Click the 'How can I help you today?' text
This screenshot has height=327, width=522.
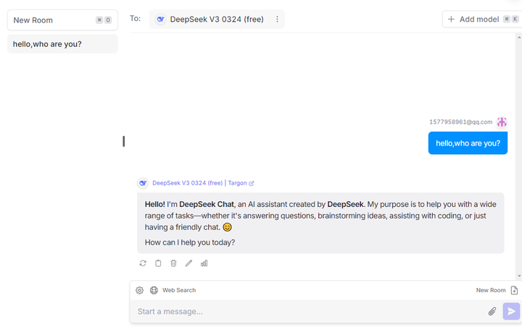point(190,242)
